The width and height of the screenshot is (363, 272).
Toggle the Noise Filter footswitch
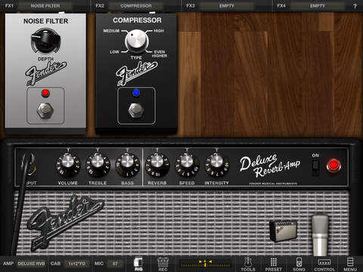(x=45, y=110)
